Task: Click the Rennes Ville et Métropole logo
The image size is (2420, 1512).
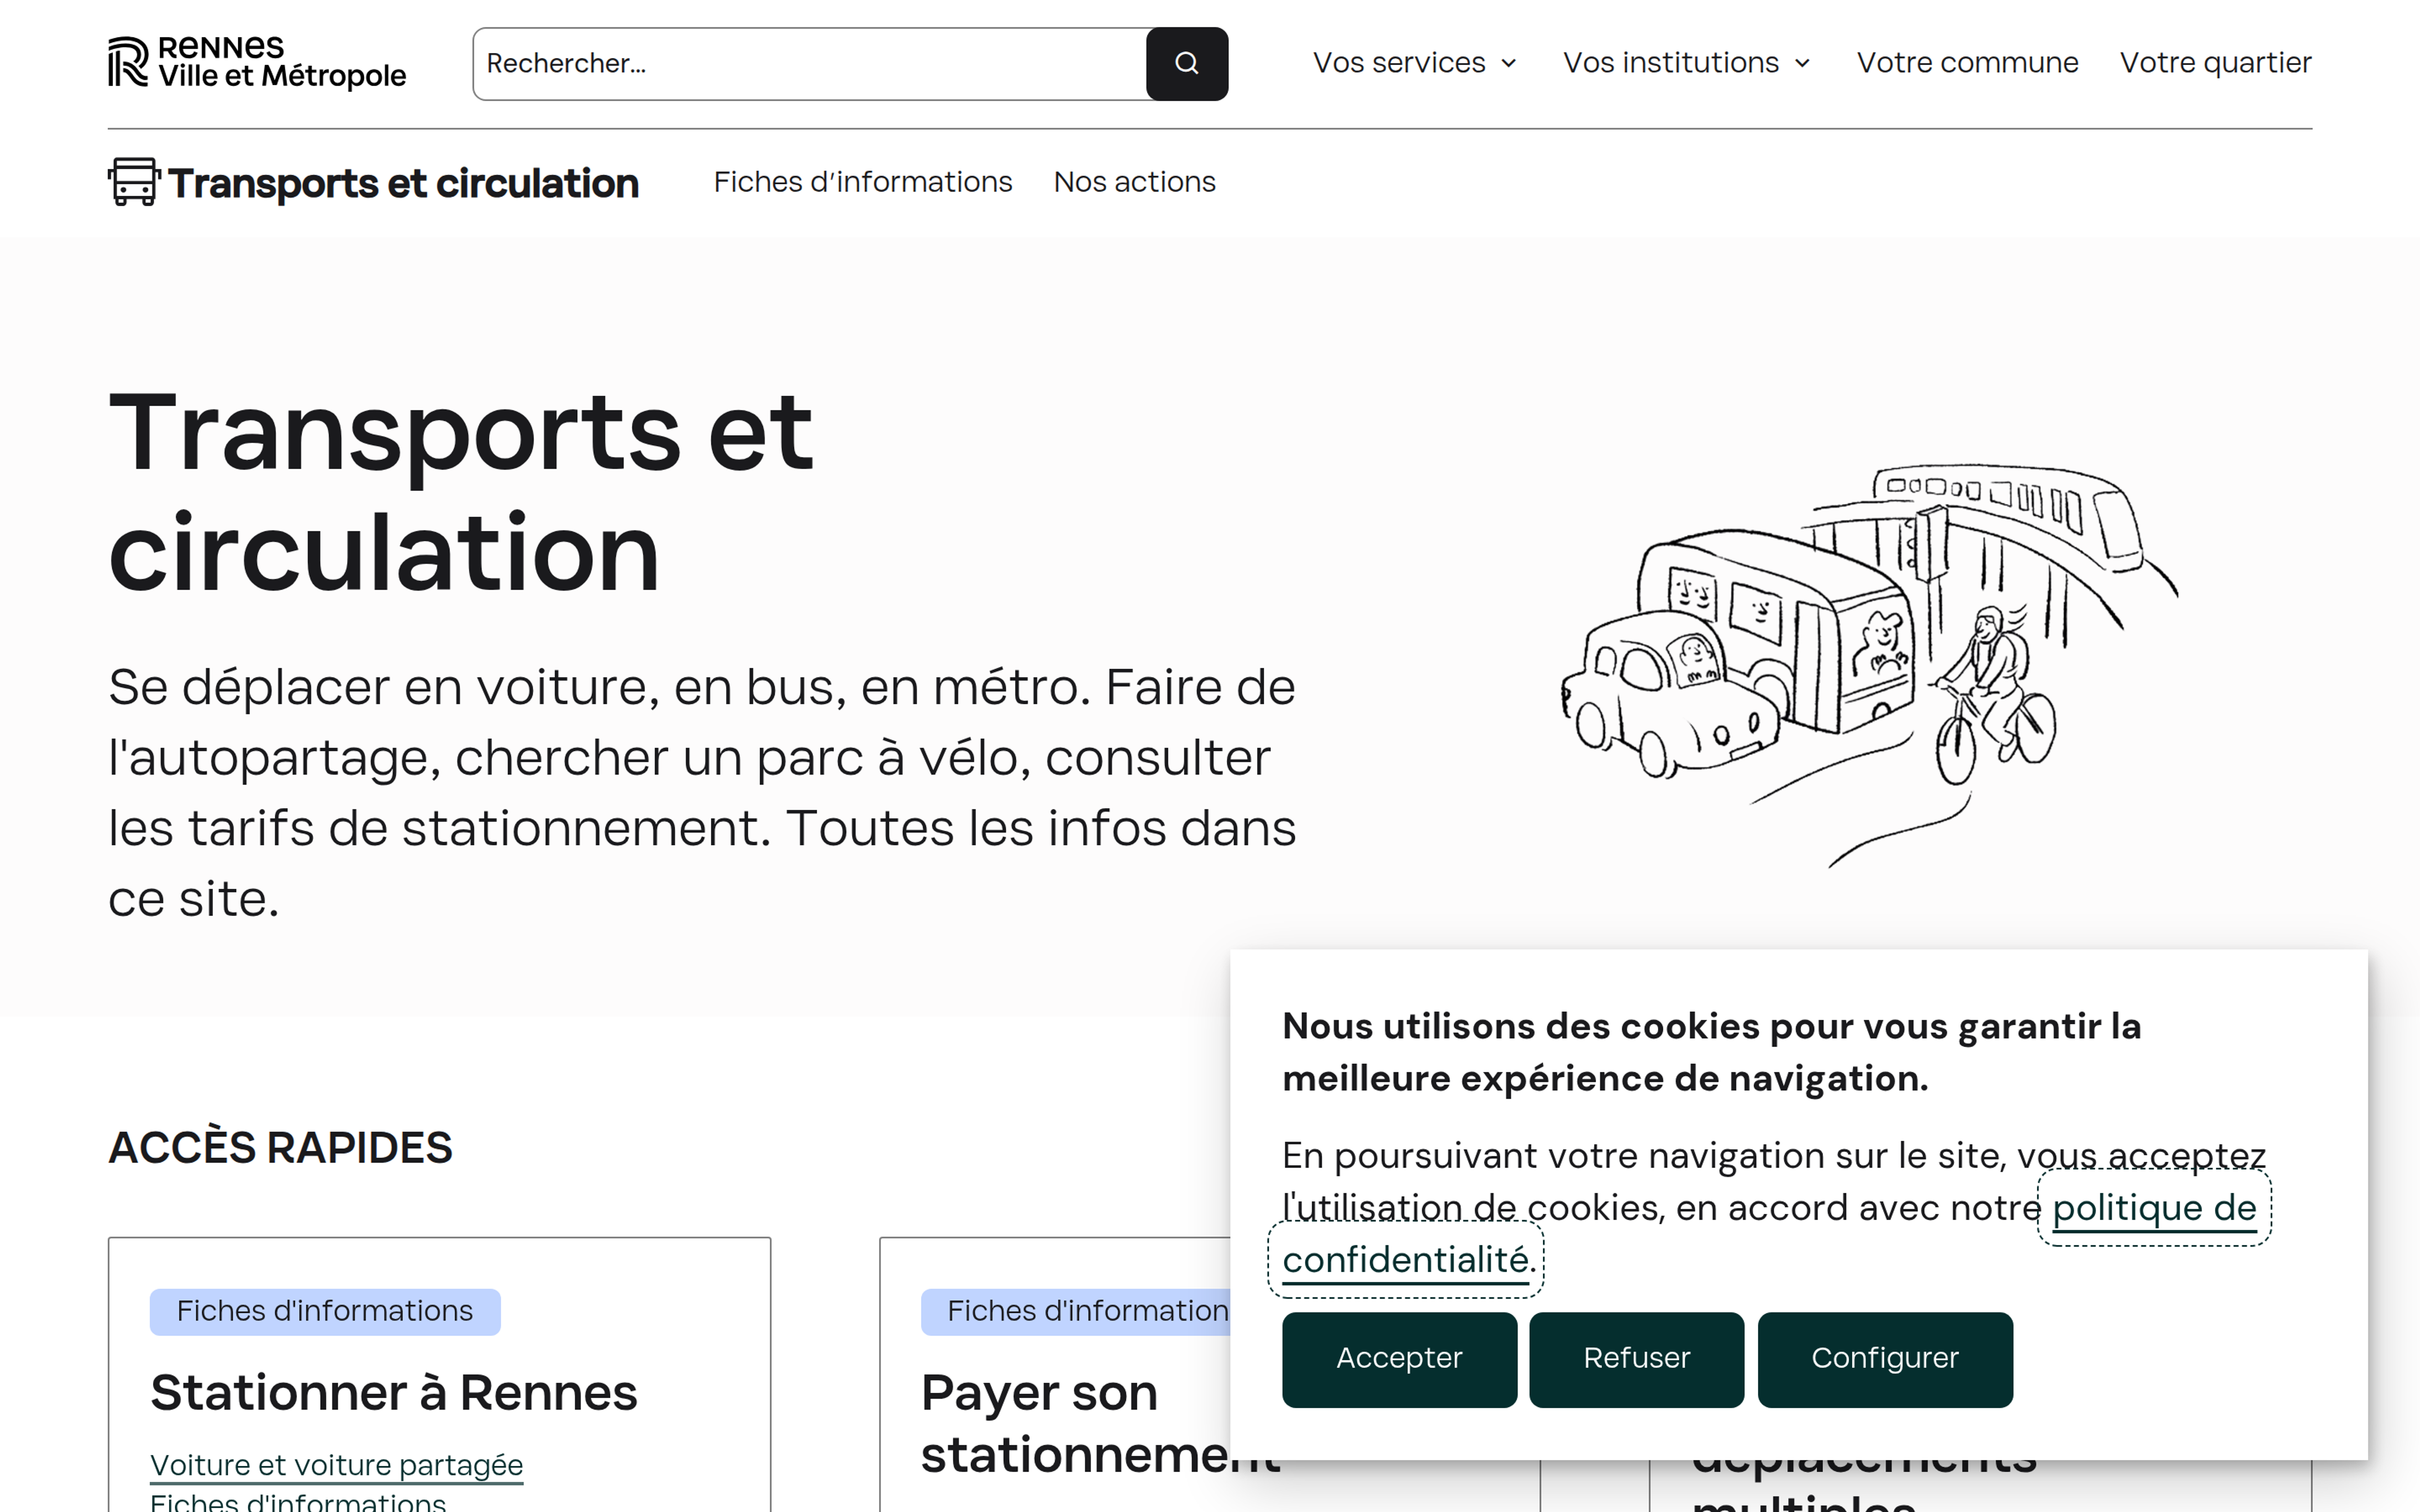Action: click(257, 62)
